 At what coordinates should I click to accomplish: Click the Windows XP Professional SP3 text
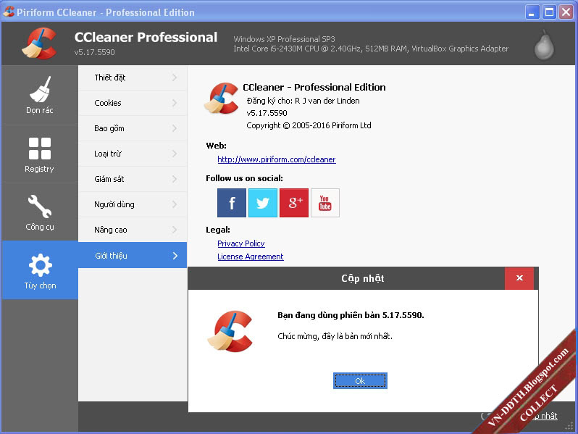[284, 39]
